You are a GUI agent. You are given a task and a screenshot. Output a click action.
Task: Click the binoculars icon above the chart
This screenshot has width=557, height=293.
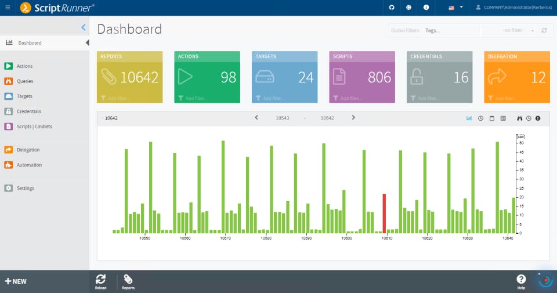[x=519, y=118]
